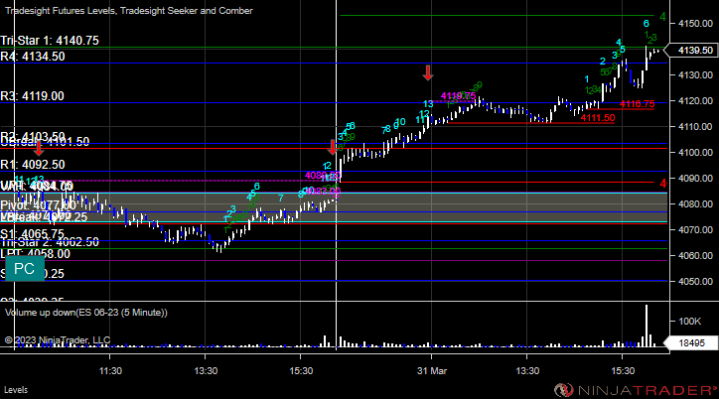Click the "LPT: 4058.00" level label

[x=36, y=254]
